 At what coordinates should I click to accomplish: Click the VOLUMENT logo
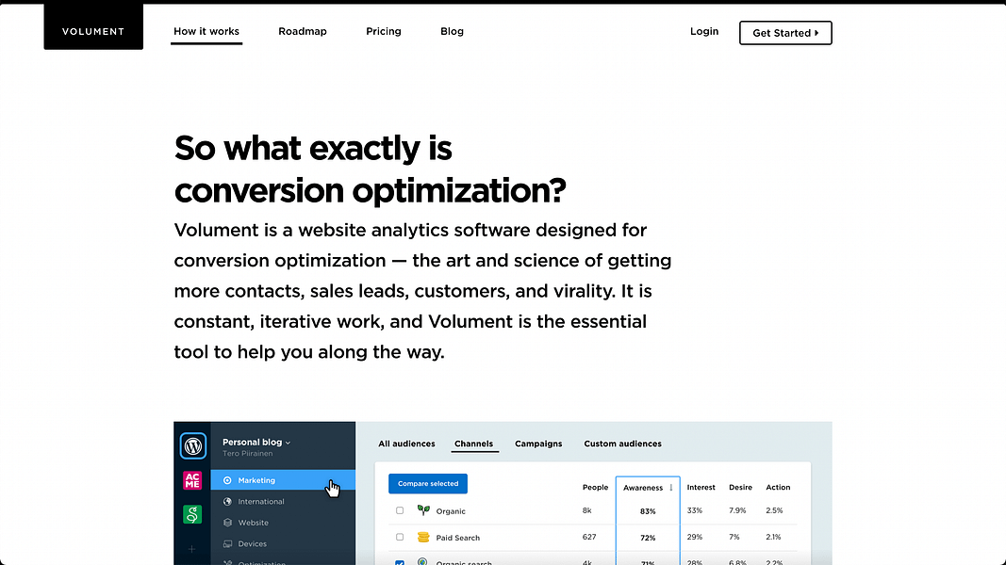(x=93, y=26)
